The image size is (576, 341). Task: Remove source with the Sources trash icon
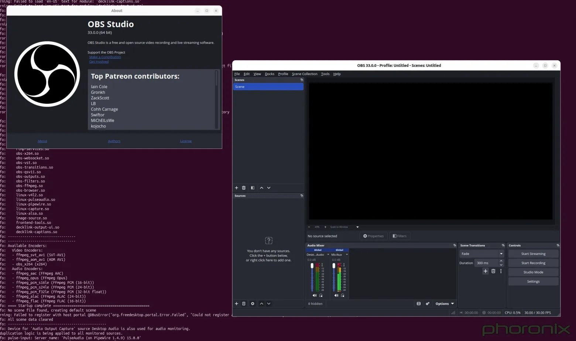pos(244,304)
